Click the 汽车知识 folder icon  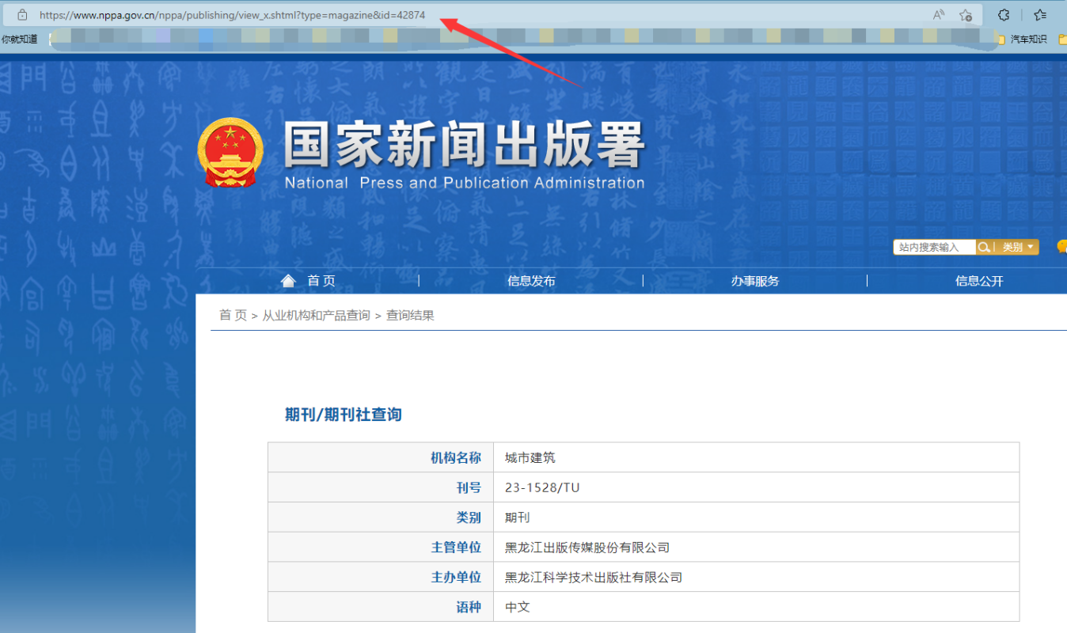click(1002, 39)
